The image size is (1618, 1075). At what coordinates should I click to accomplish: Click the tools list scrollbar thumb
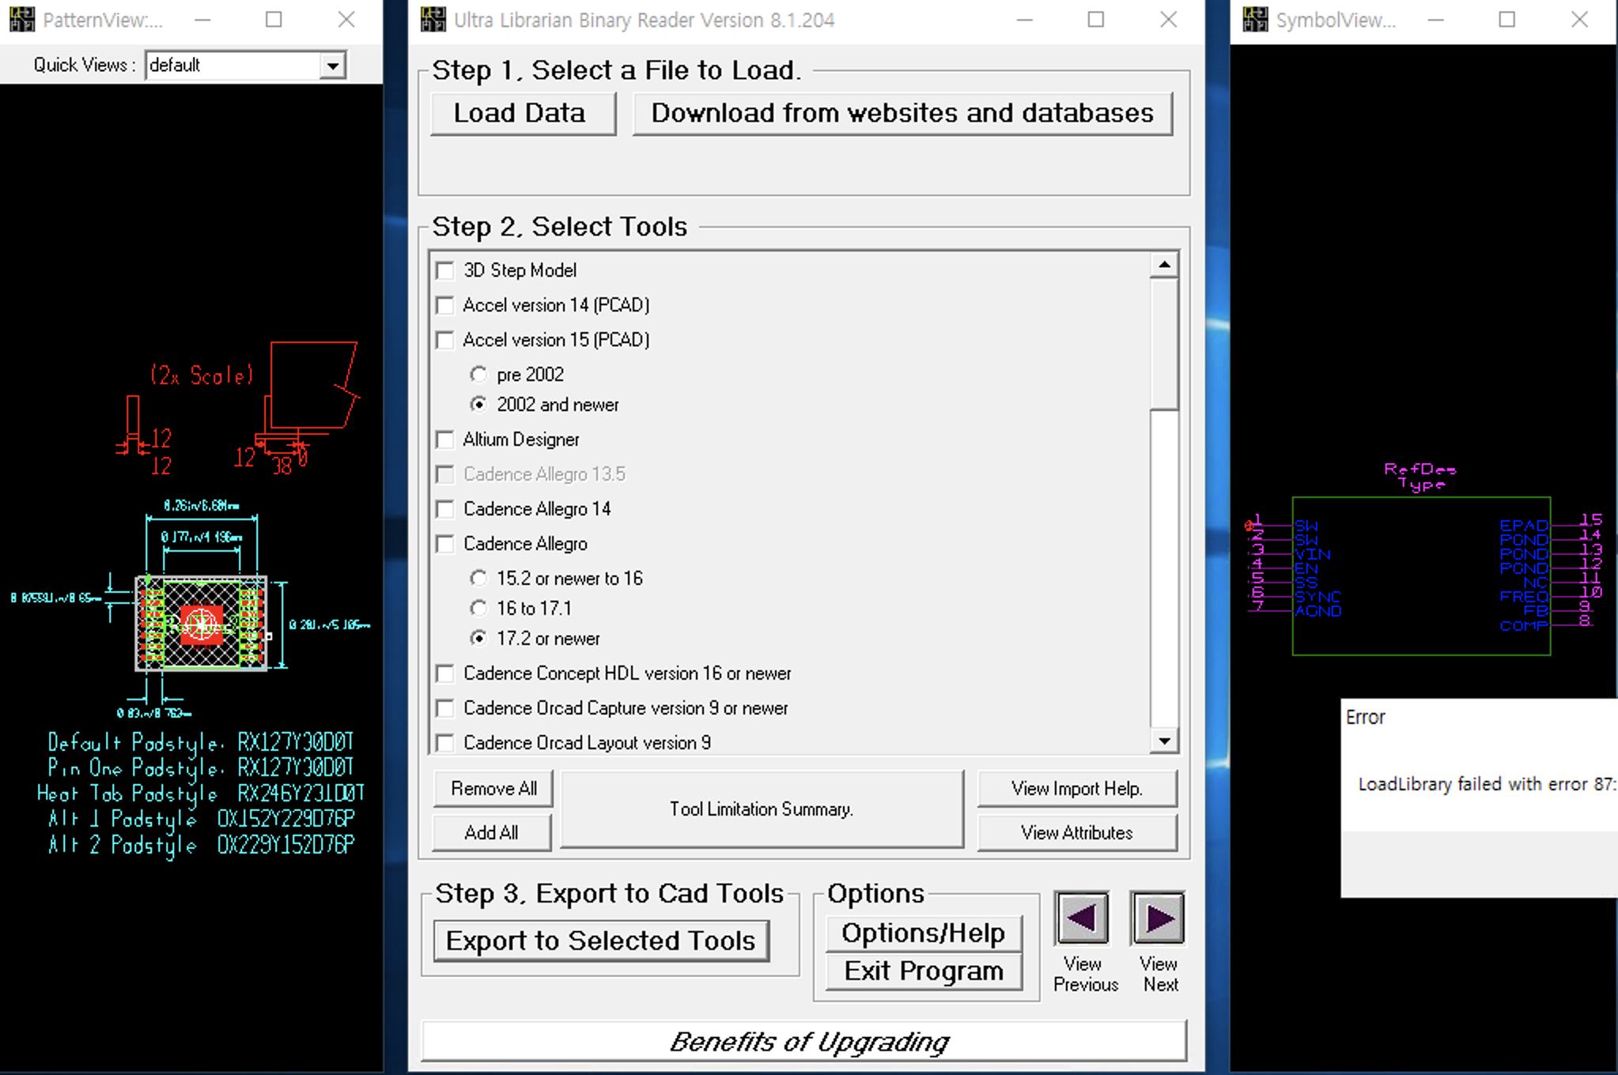point(1164,344)
